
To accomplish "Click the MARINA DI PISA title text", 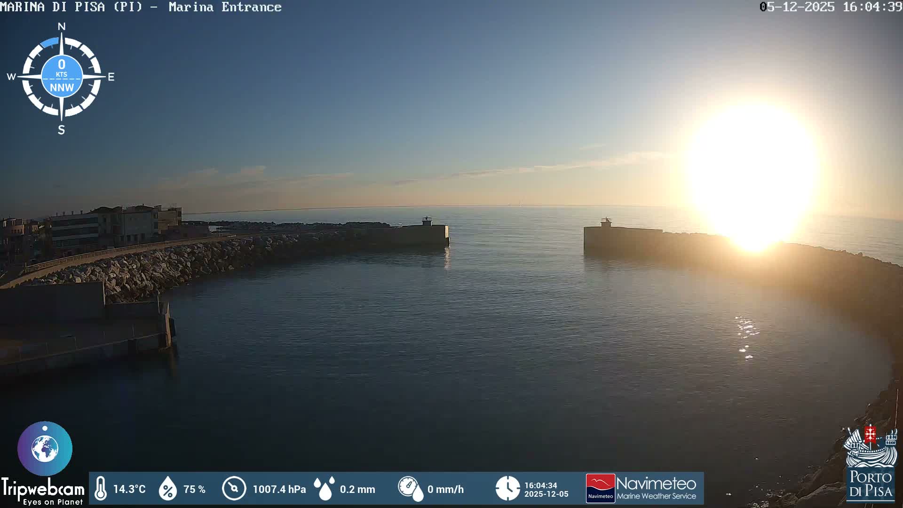I will pos(71,7).
